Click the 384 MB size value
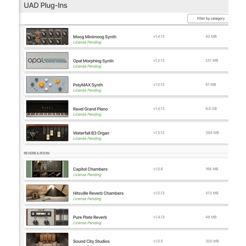The height and width of the screenshot is (246, 246). pos(212,133)
